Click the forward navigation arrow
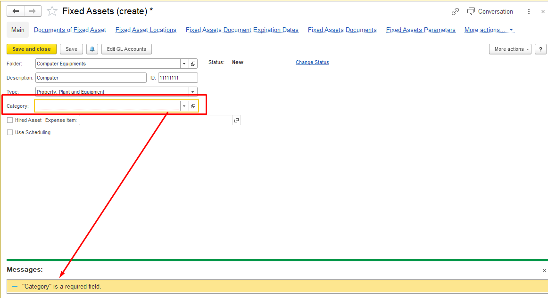 tap(33, 11)
